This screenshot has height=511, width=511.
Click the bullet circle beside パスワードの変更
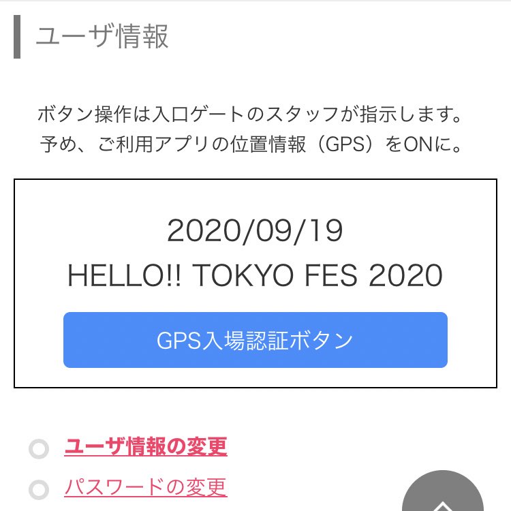click(x=40, y=489)
